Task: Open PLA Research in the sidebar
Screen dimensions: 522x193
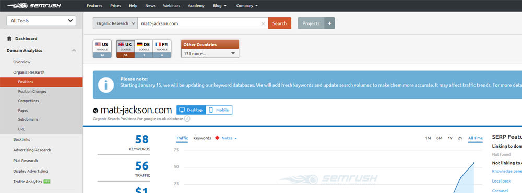Action: [25, 161]
